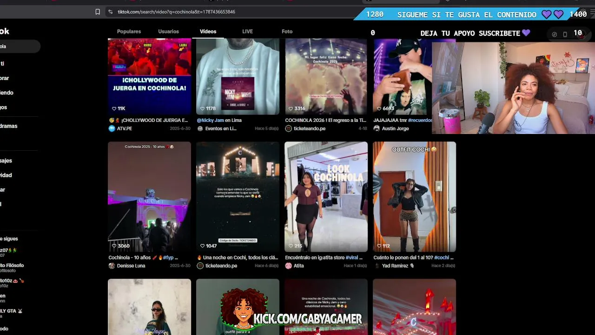Play the Nicky Jam Wisin video thumbnail
Image resolution: width=595 pixels, height=335 pixels.
pos(238,76)
